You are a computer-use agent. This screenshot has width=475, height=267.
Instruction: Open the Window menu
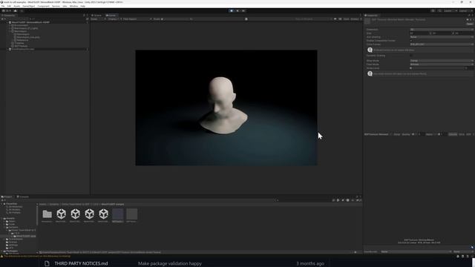(x=73, y=6)
